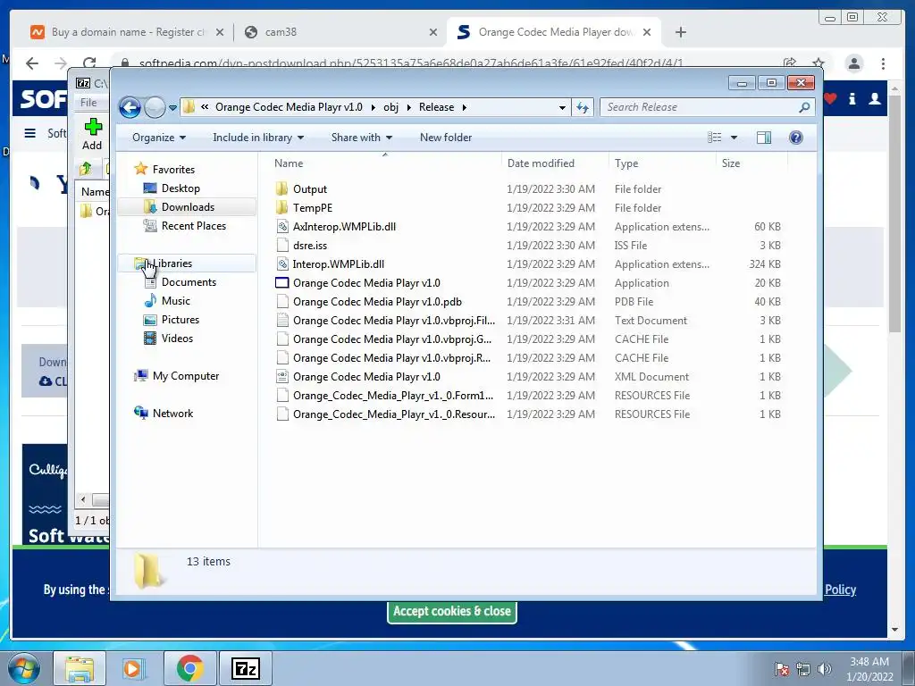Sort by Size column header
The image size is (915, 686).
(751, 163)
